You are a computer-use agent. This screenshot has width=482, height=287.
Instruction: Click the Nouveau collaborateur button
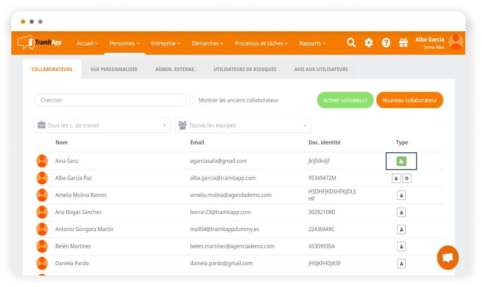(409, 100)
